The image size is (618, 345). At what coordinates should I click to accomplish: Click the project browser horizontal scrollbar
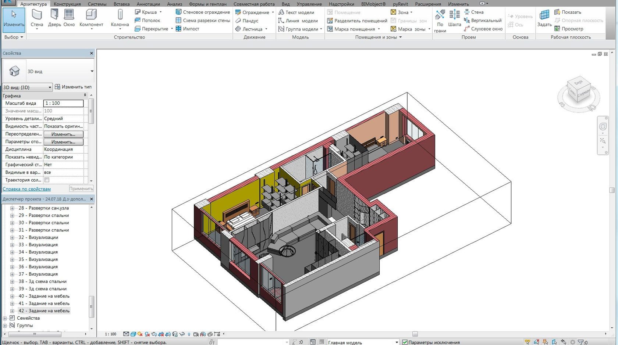point(35,334)
